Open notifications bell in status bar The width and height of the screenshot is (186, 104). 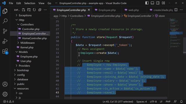tap(181, 101)
